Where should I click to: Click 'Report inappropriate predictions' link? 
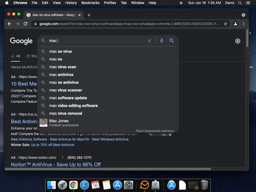click(x=155, y=131)
